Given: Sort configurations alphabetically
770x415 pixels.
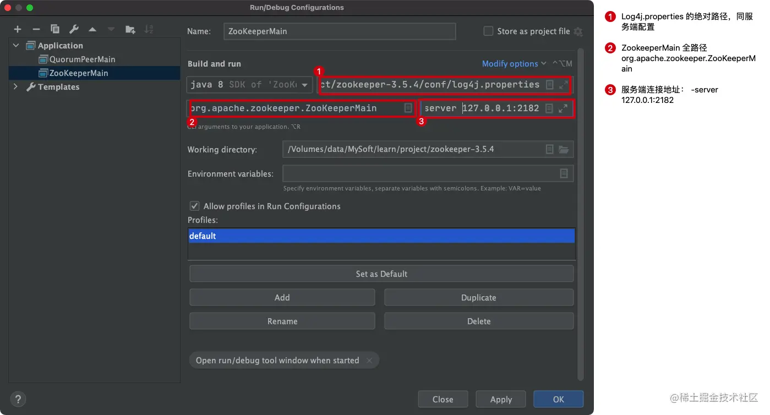Looking at the screenshot, I should 149,29.
